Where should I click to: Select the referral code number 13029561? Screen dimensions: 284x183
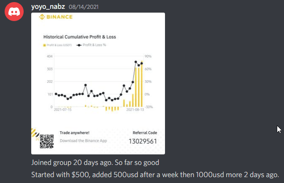143,141
